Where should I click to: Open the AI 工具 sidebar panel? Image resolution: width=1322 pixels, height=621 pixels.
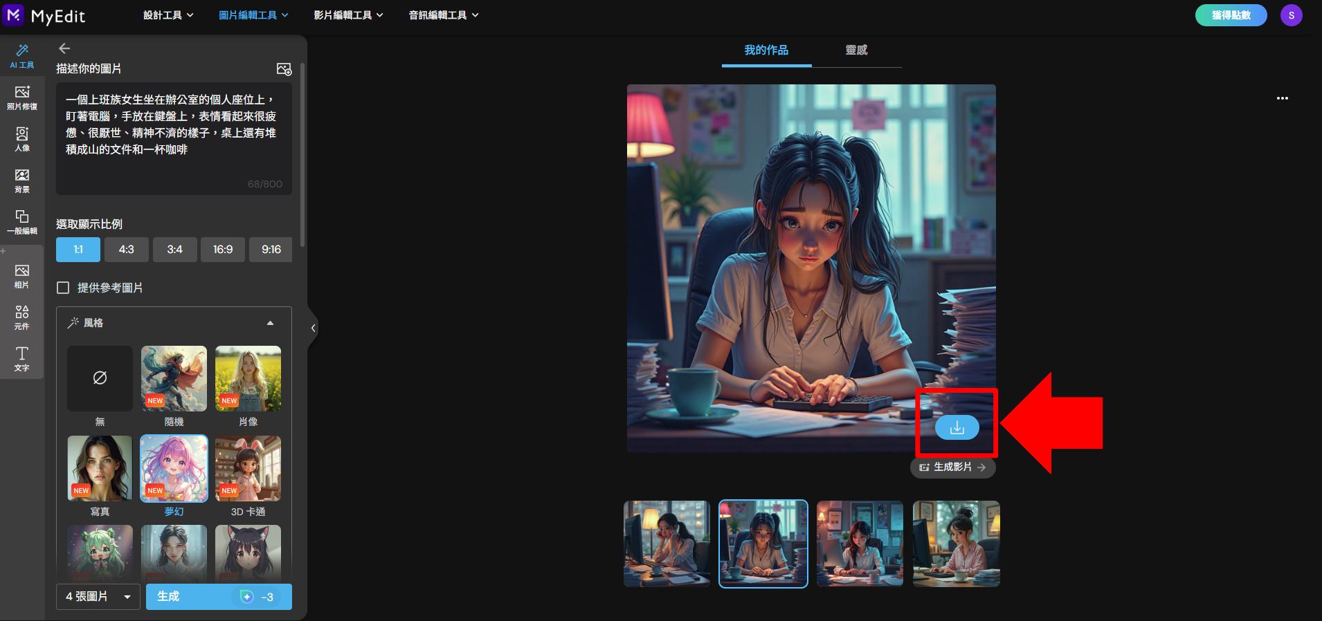[x=22, y=56]
